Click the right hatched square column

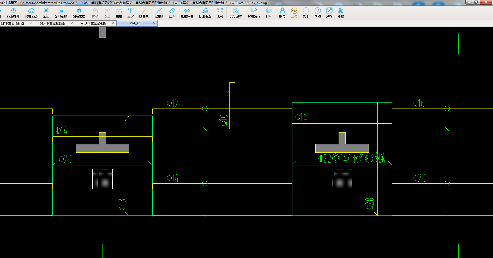(x=342, y=179)
